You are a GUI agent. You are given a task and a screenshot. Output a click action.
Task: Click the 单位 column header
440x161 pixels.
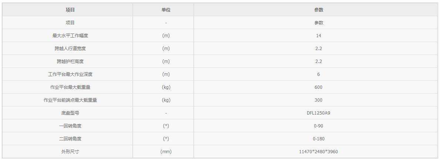166,10
